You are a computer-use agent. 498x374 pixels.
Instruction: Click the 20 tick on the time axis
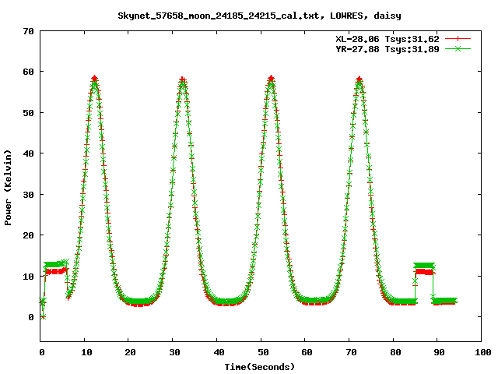[x=129, y=353]
